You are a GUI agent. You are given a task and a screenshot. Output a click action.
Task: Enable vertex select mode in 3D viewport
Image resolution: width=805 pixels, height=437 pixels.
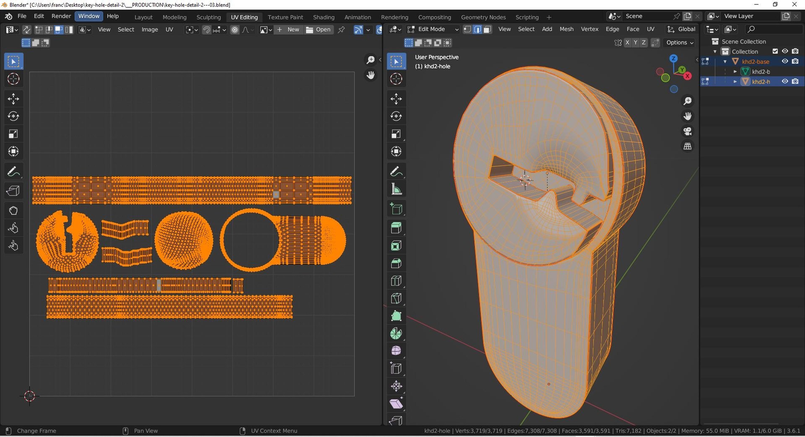[x=467, y=29]
